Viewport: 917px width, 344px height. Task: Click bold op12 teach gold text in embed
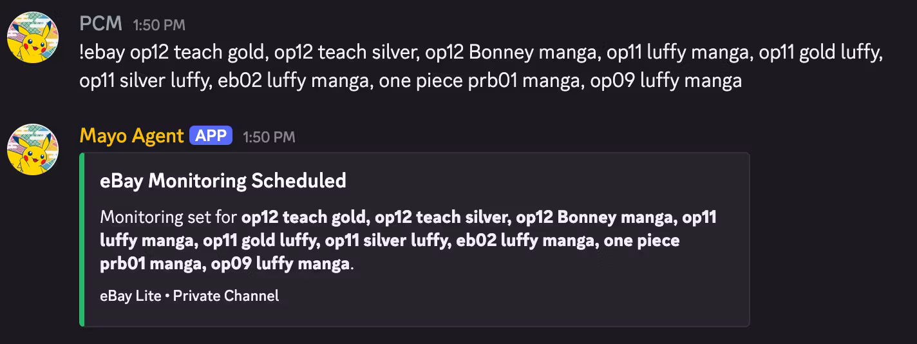(x=305, y=217)
